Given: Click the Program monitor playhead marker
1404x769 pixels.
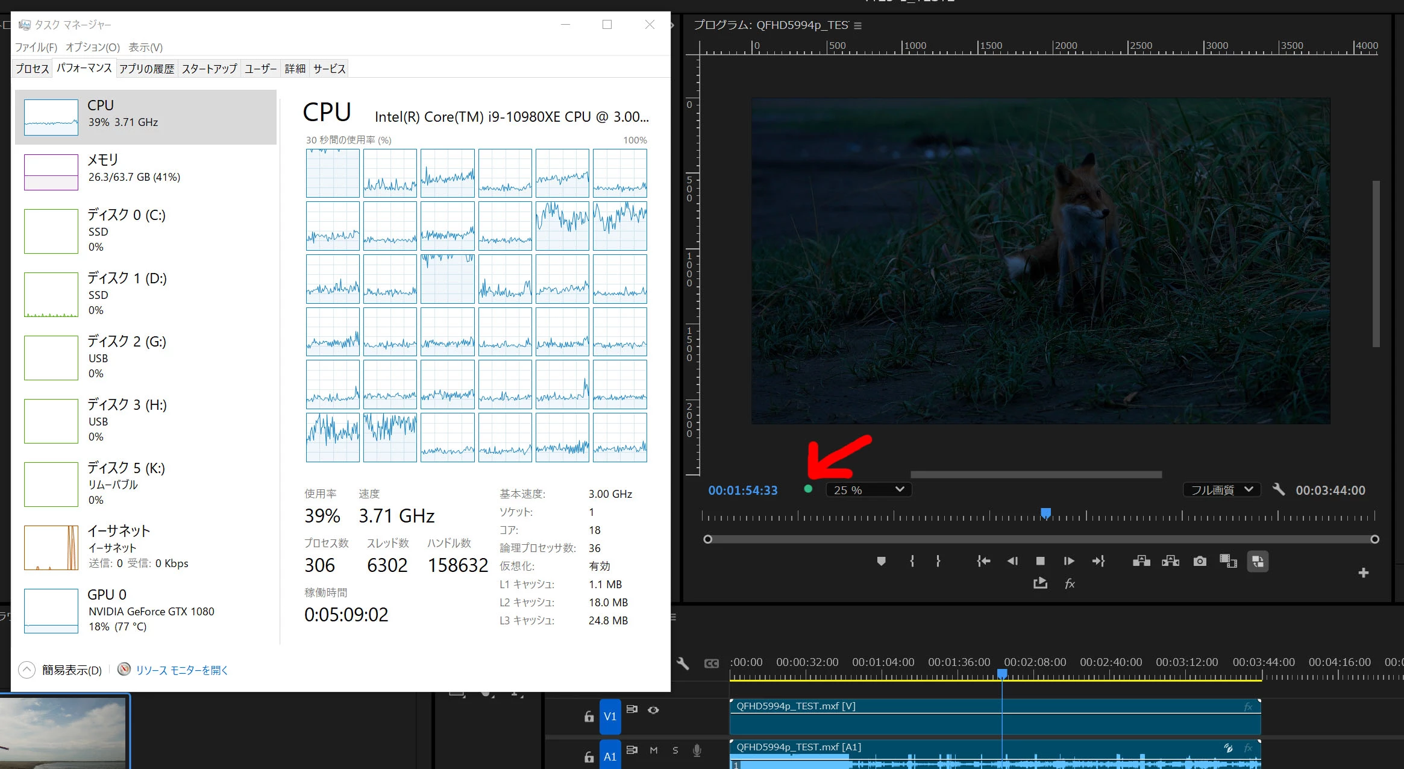Looking at the screenshot, I should click(x=1046, y=513).
